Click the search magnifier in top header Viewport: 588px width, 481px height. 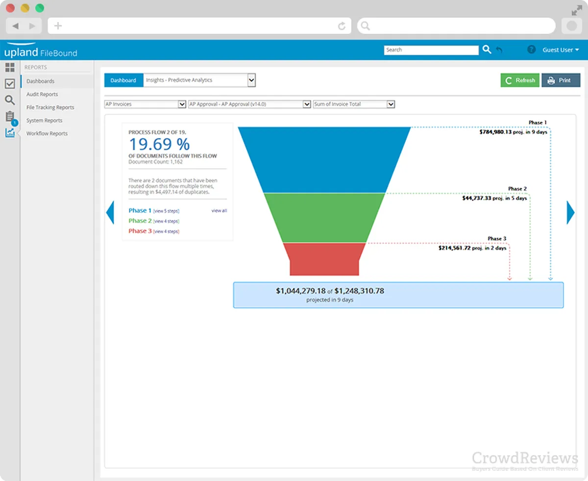(487, 50)
